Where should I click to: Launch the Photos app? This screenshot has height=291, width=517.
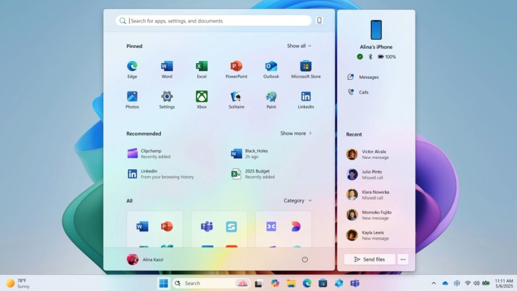point(132,100)
